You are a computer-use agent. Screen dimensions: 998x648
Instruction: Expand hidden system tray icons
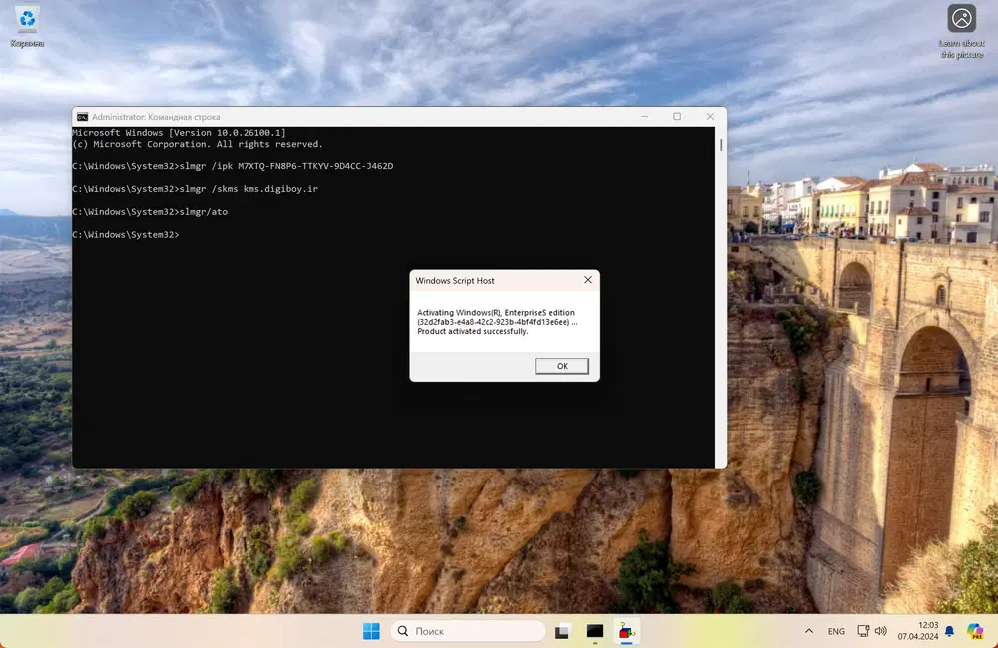click(809, 631)
